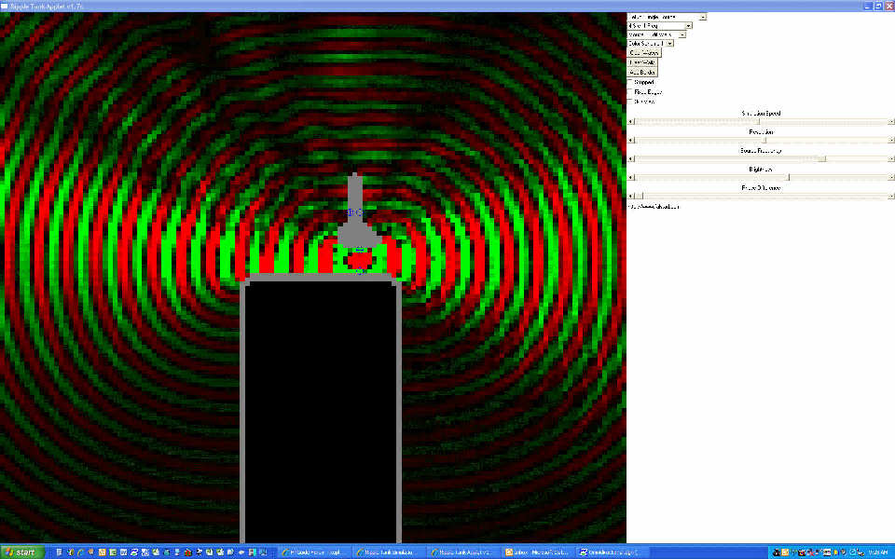Toggle the Stopped checkbox
895x559 pixels.
(631, 83)
